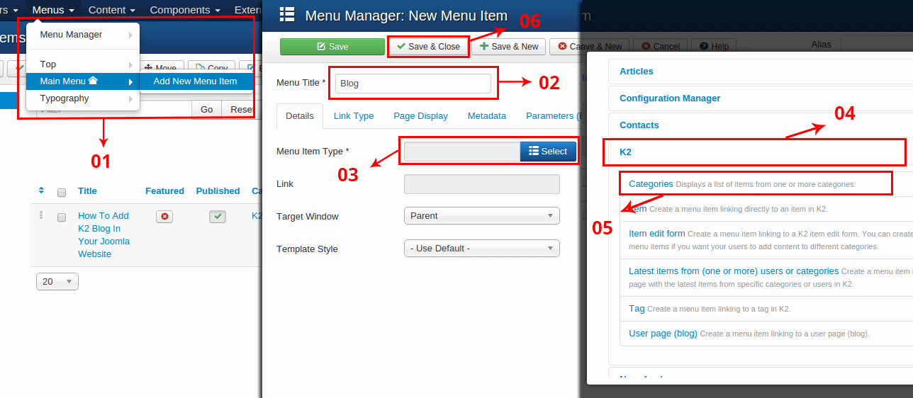Open the 20 items-per-page dropdown
913x398 pixels.
tap(57, 281)
